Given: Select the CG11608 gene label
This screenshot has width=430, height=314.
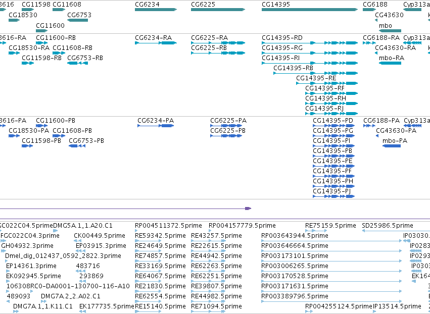Looking at the screenshot, I should click(67, 5).
